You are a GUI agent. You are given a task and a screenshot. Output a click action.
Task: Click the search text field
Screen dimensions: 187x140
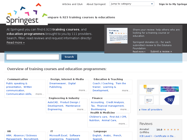(33, 57)
